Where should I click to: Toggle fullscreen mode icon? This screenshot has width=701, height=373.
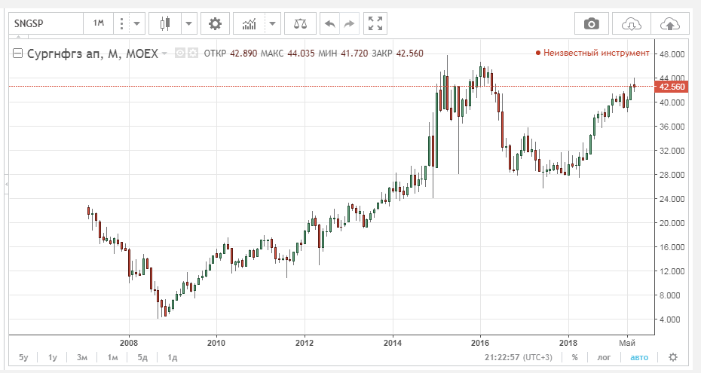click(375, 23)
